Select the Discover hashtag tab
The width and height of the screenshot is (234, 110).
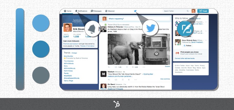point(110,11)
